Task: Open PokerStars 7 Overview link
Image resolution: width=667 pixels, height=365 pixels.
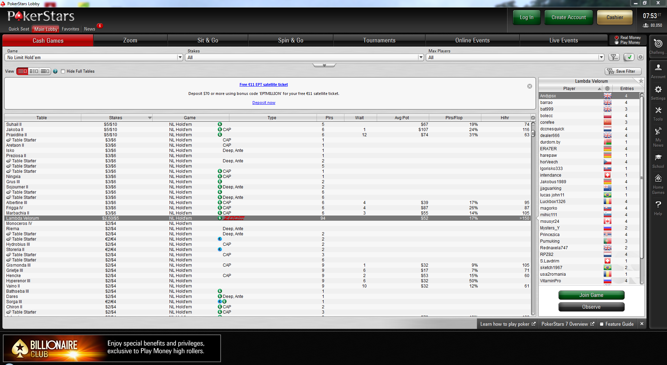Action: (568, 324)
